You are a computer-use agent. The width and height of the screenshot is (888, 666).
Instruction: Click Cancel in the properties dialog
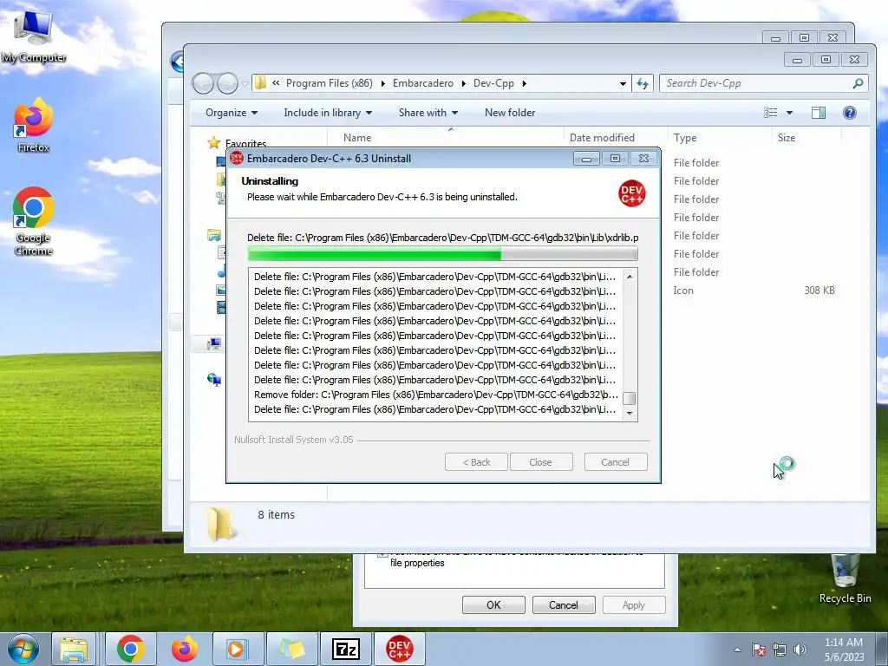564,604
